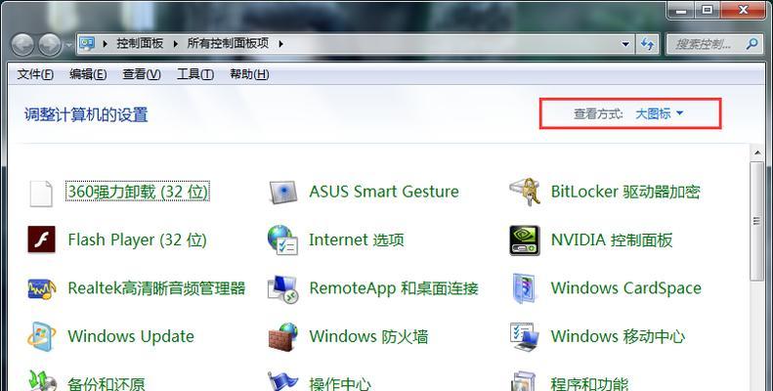Viewport: 773px width, 391px height.
Task: Open the Windows 移动中心 link
Action: [619, 336]
